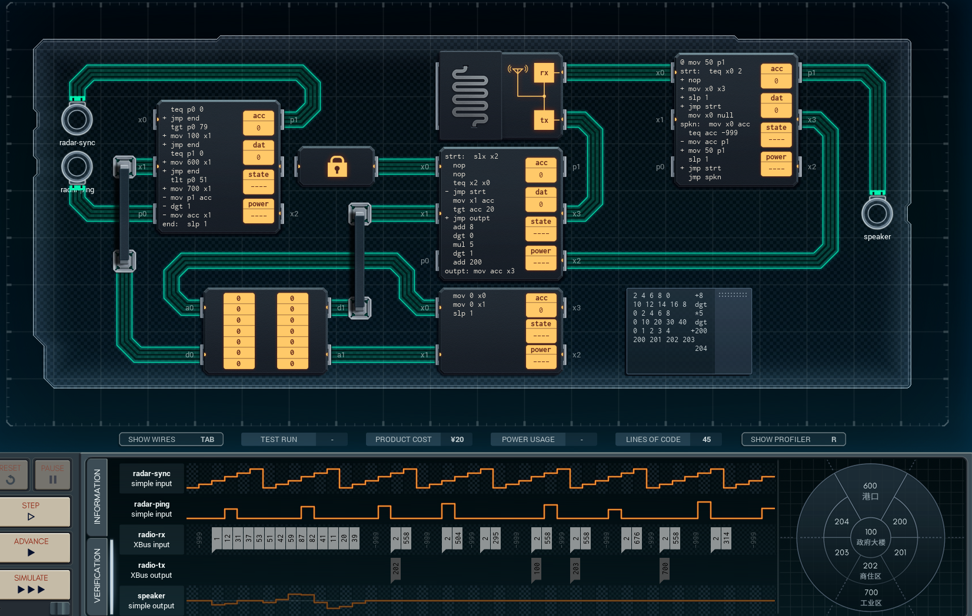The image size is (972, 616).
Task: Select the radio-tx XBus output label
Action: [x=152, y=570]
